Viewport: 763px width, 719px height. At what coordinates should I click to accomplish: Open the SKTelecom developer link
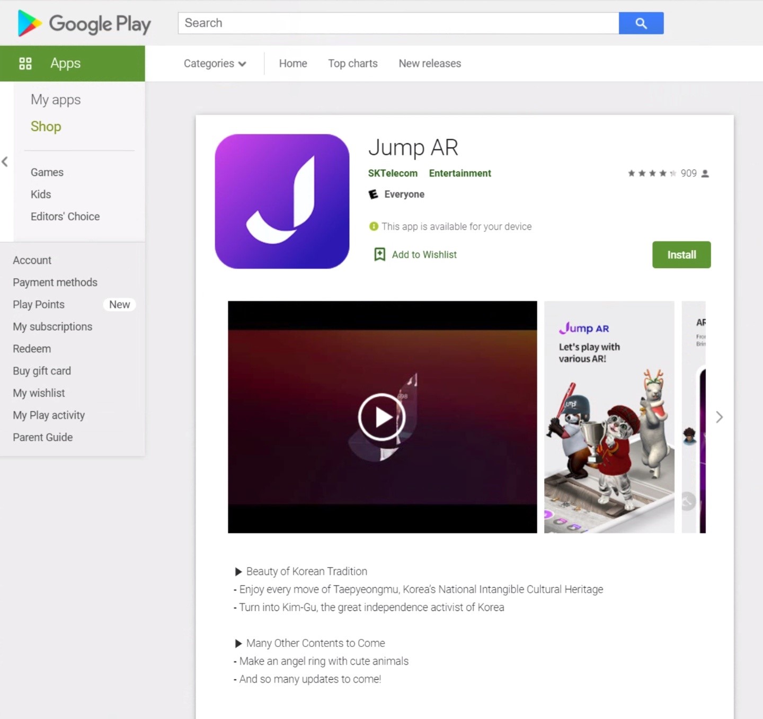coord(393,173)
